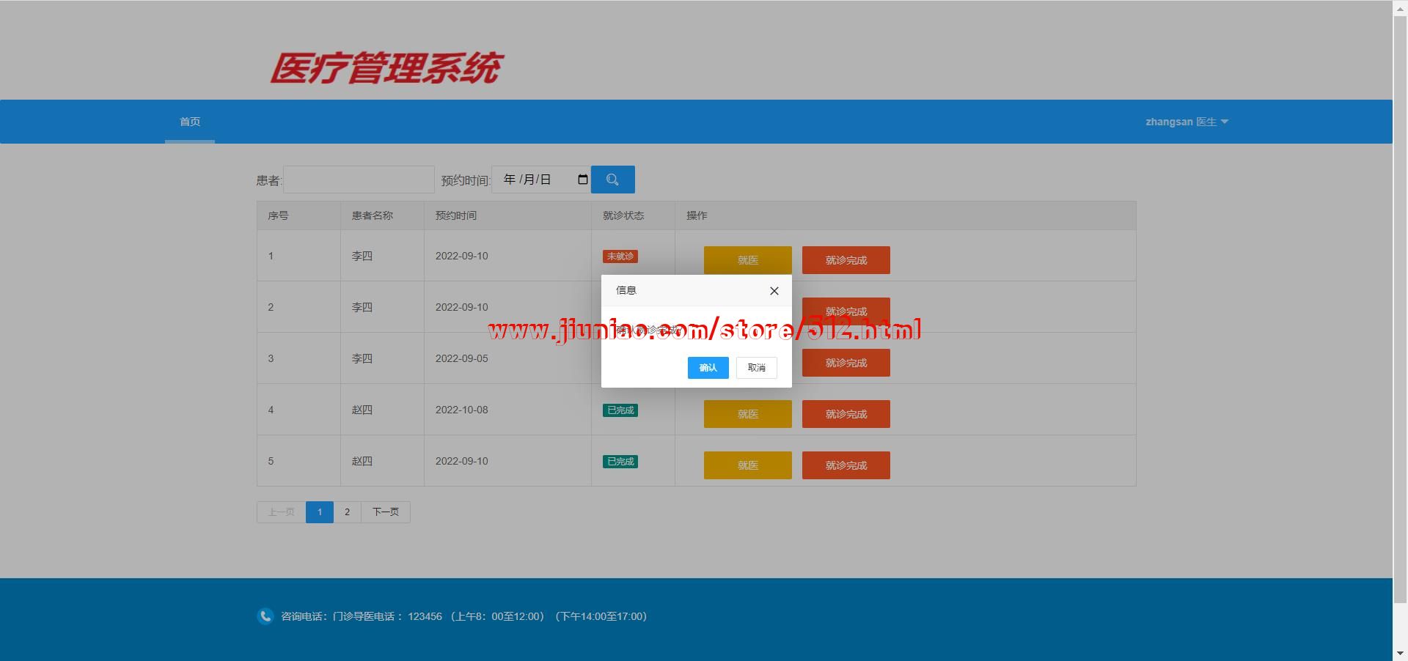The image size is (1408, 661).
Task: Select patient name 李四 in row 1
Action: (x=362, y=256)
